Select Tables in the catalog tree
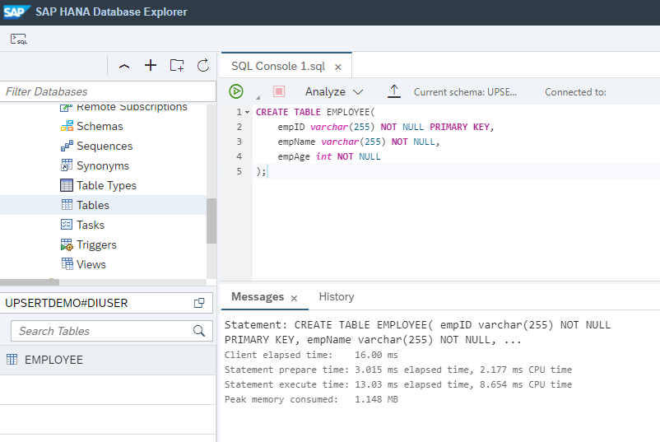Viewport: 660px width, 442px height. [92, 205]
